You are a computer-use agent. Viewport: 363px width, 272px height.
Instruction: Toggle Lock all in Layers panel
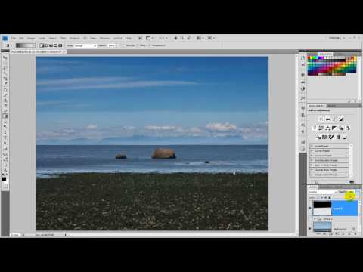pos(330,198)
